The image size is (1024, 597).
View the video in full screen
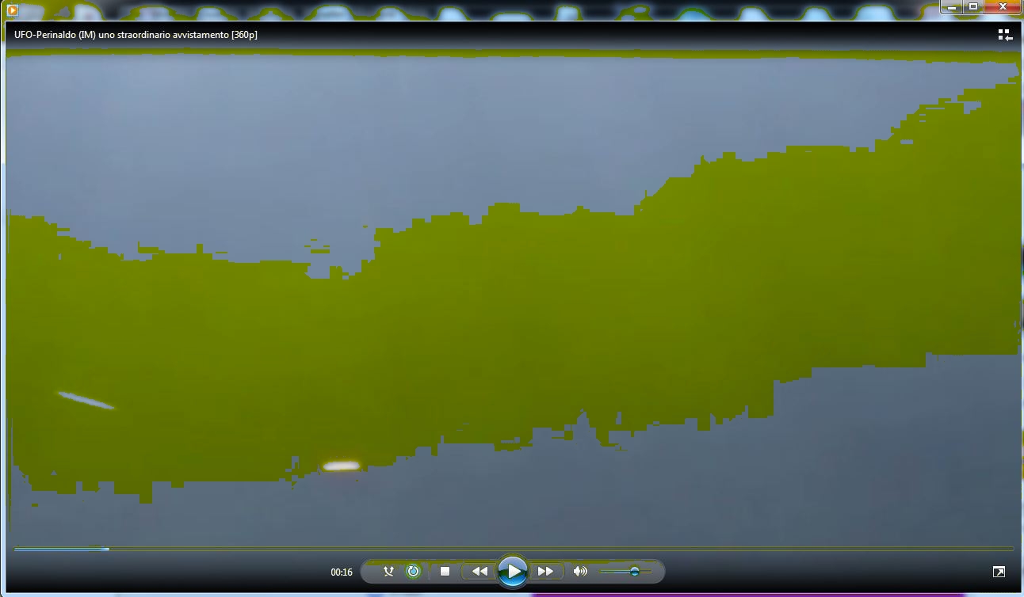pyautogui.click(x=999, y=572)
